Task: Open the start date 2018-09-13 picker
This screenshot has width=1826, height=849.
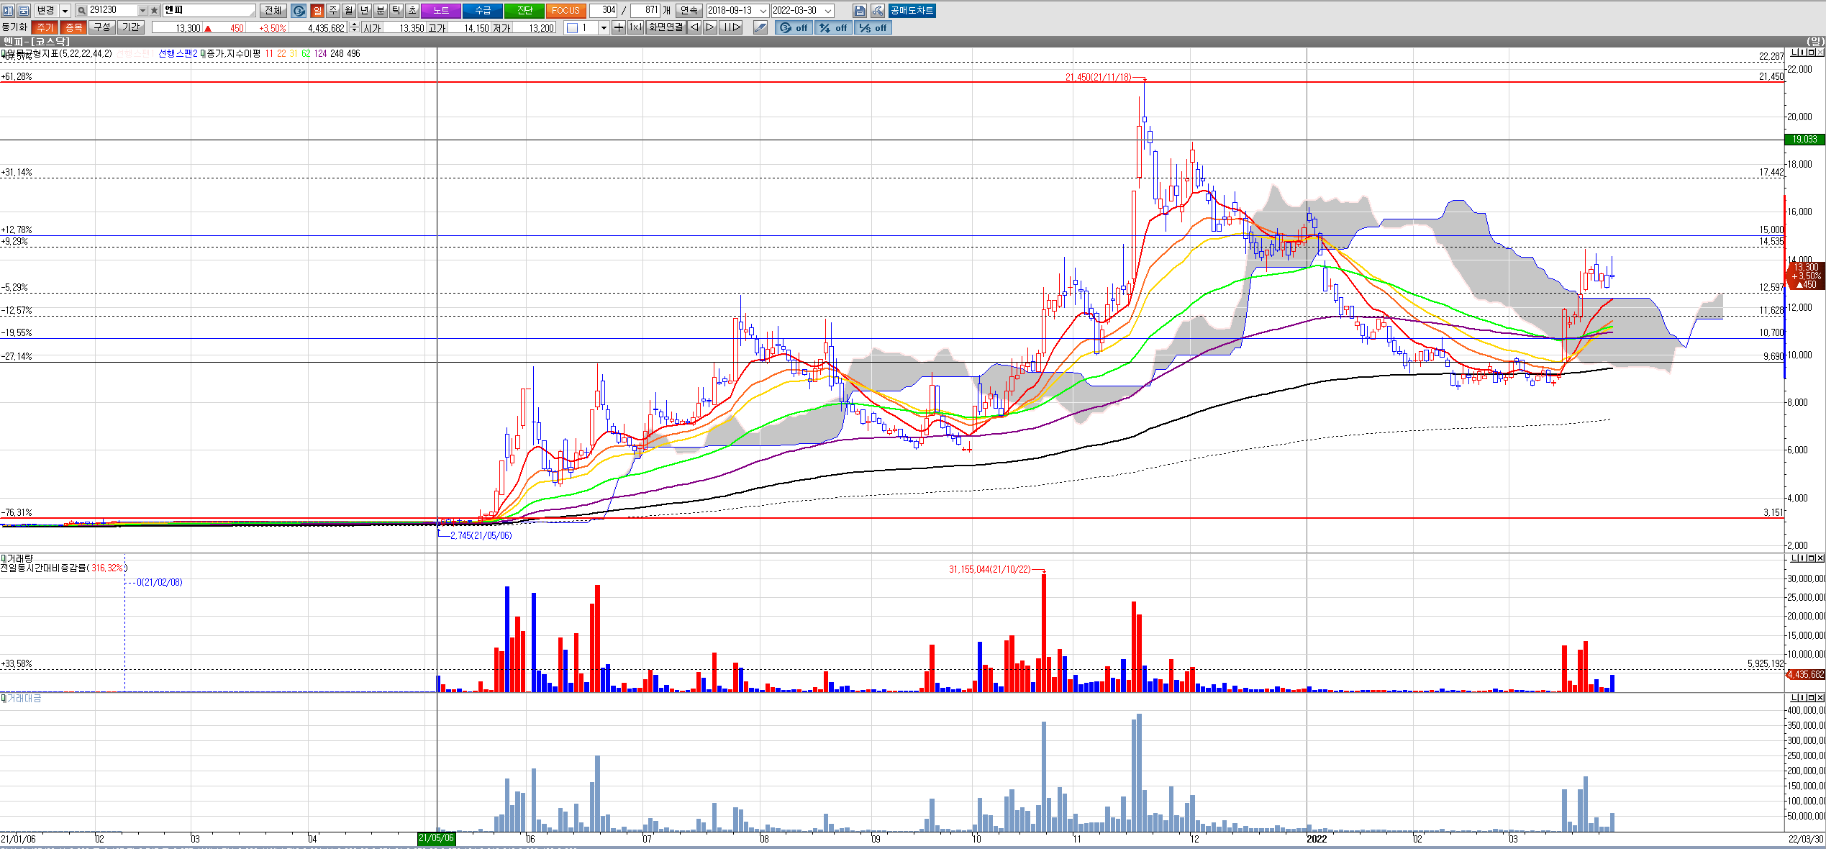Action: click(x=763, y=10)
